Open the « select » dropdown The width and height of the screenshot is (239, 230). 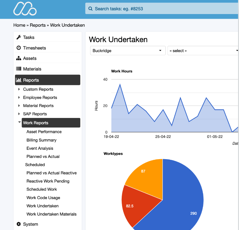[x=203, y=51]
